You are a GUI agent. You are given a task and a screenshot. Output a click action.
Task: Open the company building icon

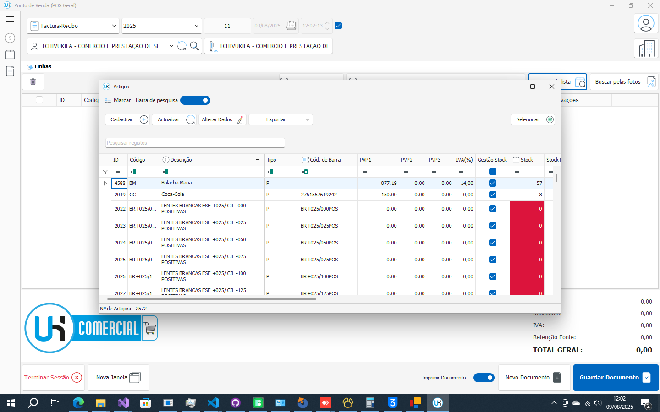646,49
